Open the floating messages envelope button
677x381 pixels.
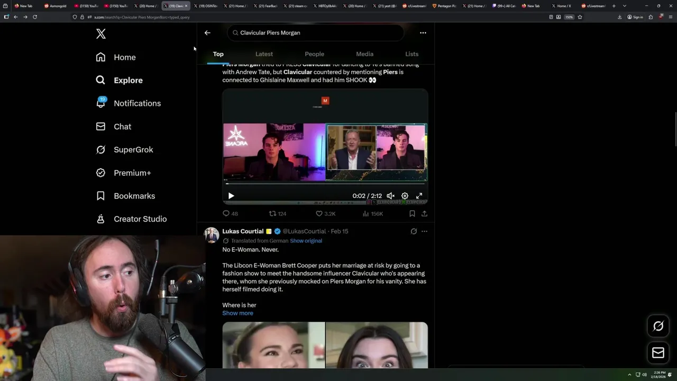[658, 353]
